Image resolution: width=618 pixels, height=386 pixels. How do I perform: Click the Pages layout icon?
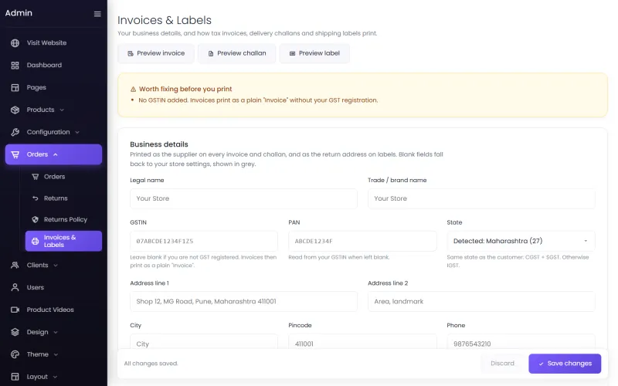tap(15, 87)
